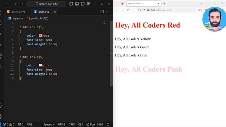Click the AWS status bar item
The height and width of the screenshot is (127, 226).
click(x=30, y=125)
